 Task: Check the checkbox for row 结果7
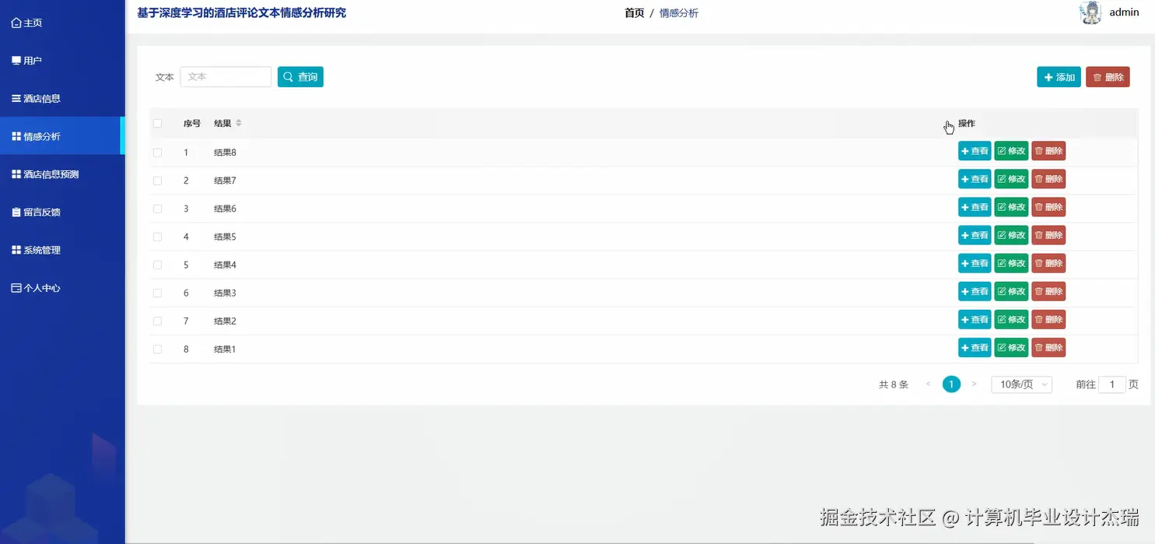point(158,181)
